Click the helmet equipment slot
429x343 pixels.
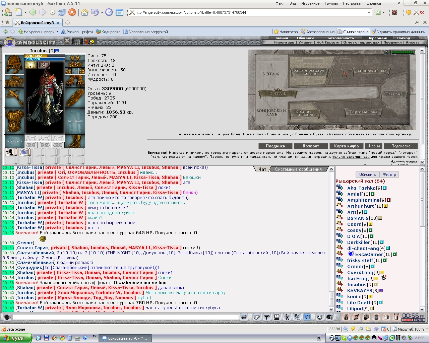point(14,64)
